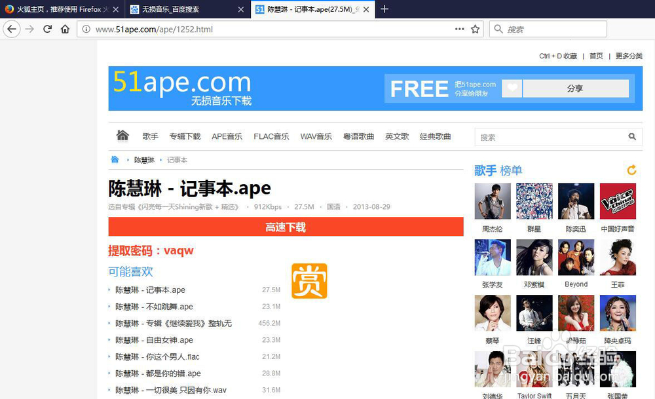This screenshot has width=655, height=399.
Task: Open 中国好声音 thumbnail
Action: 618,201
